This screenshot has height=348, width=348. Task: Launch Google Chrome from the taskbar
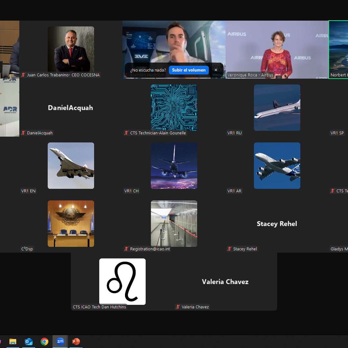[x=44, y=342]
